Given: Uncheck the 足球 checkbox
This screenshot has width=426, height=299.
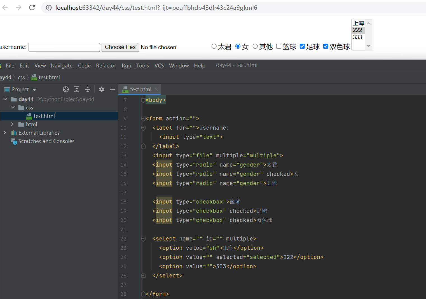Looking at the screenshot, I should (x=302, y=46).
